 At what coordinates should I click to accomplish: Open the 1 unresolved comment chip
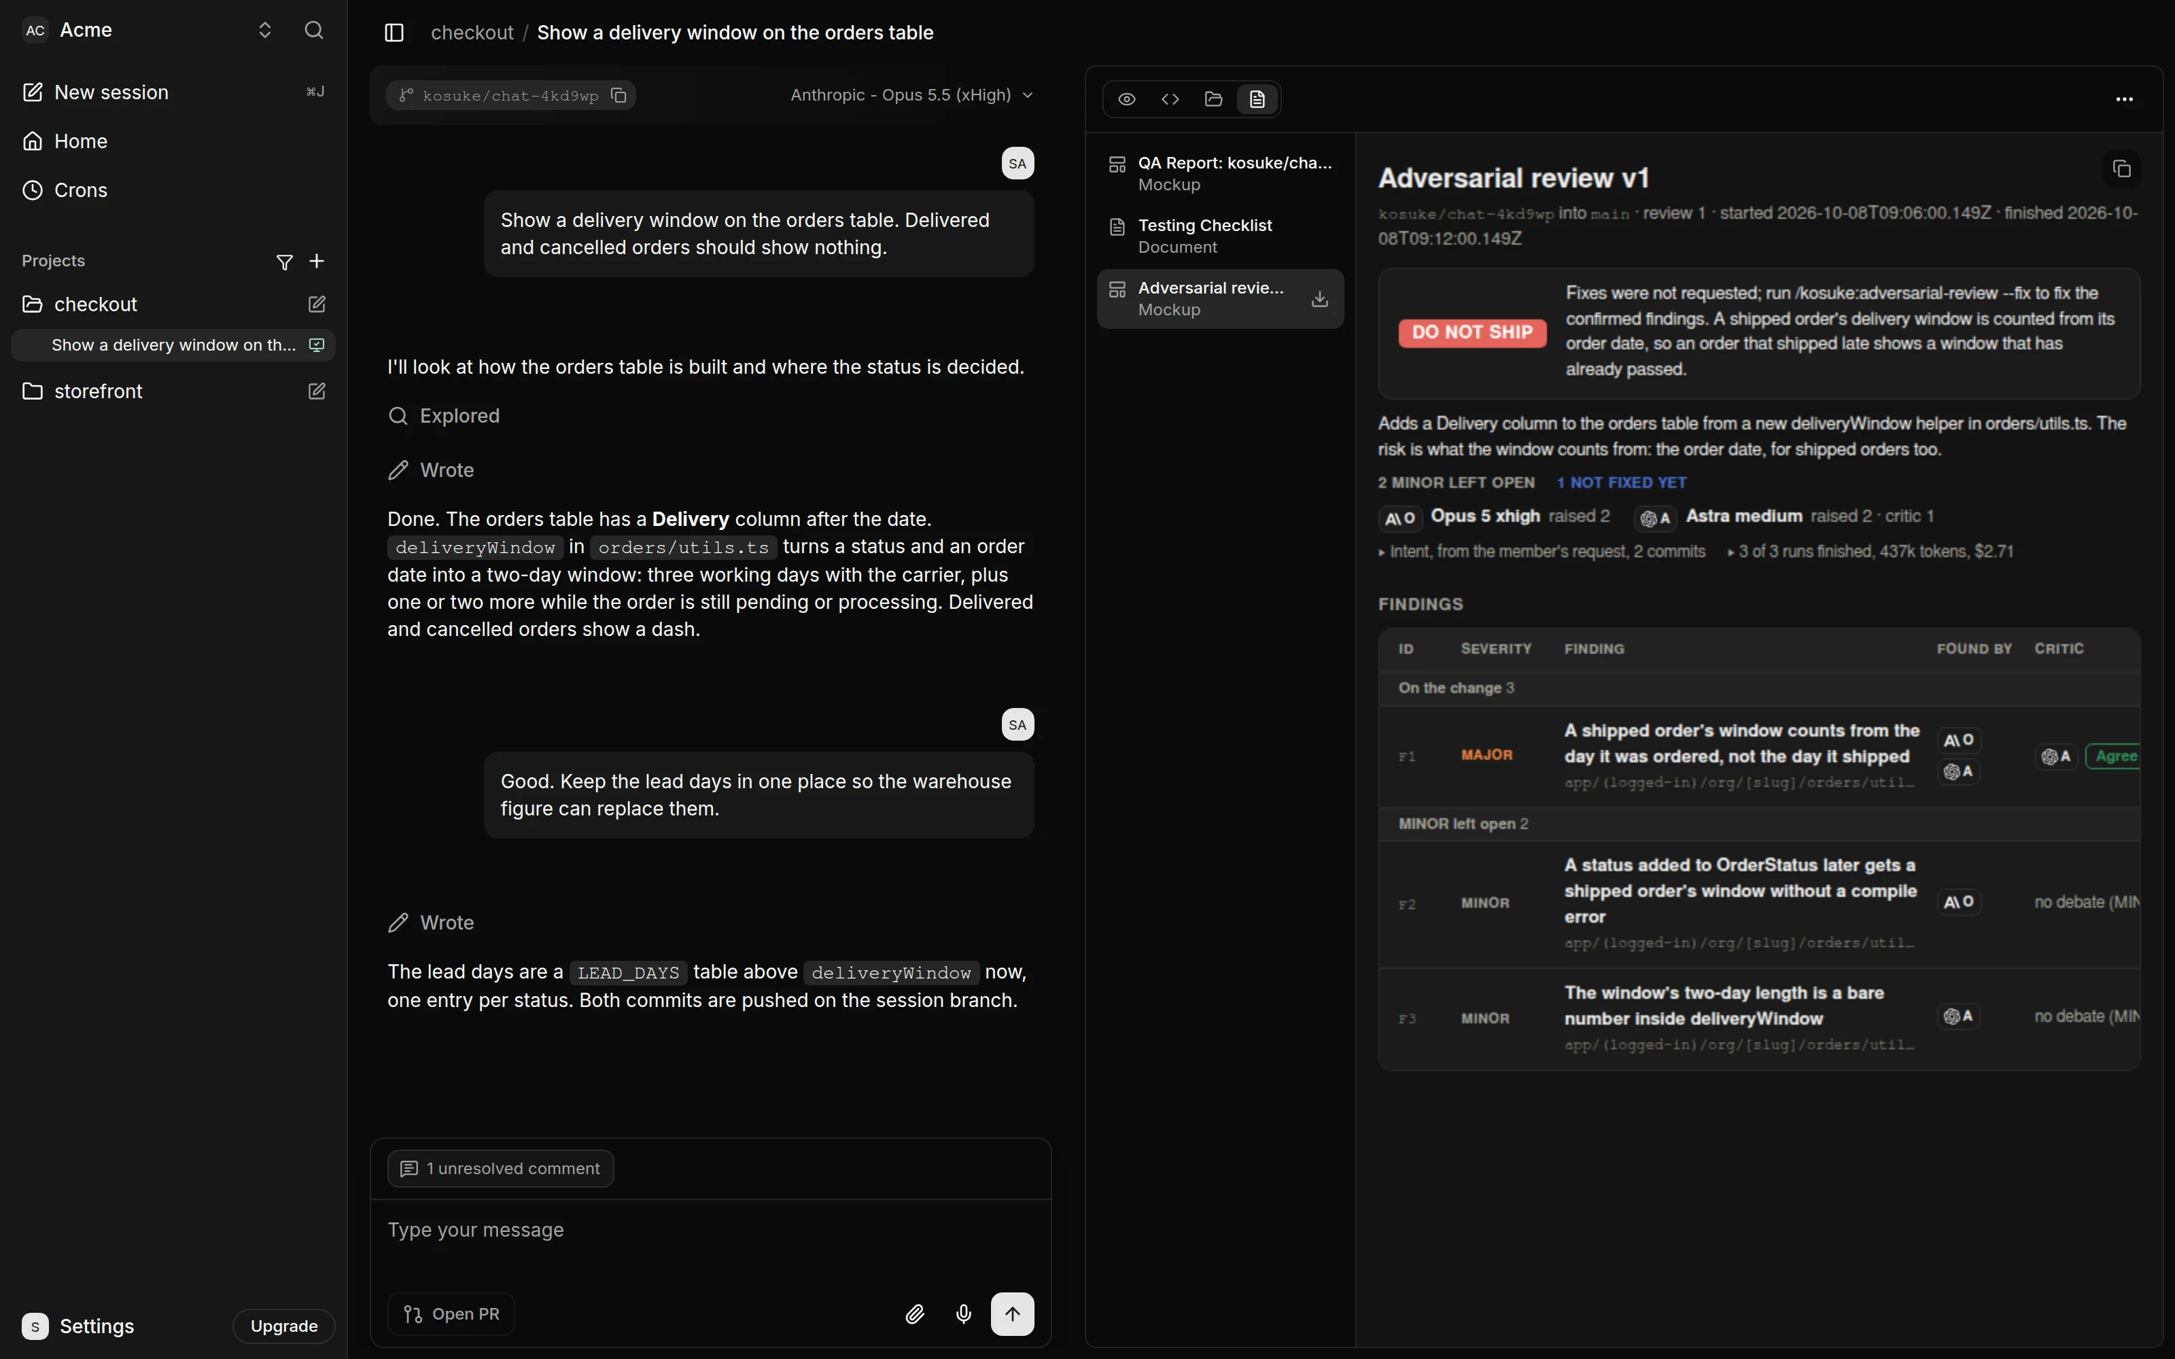point(501,1169)
